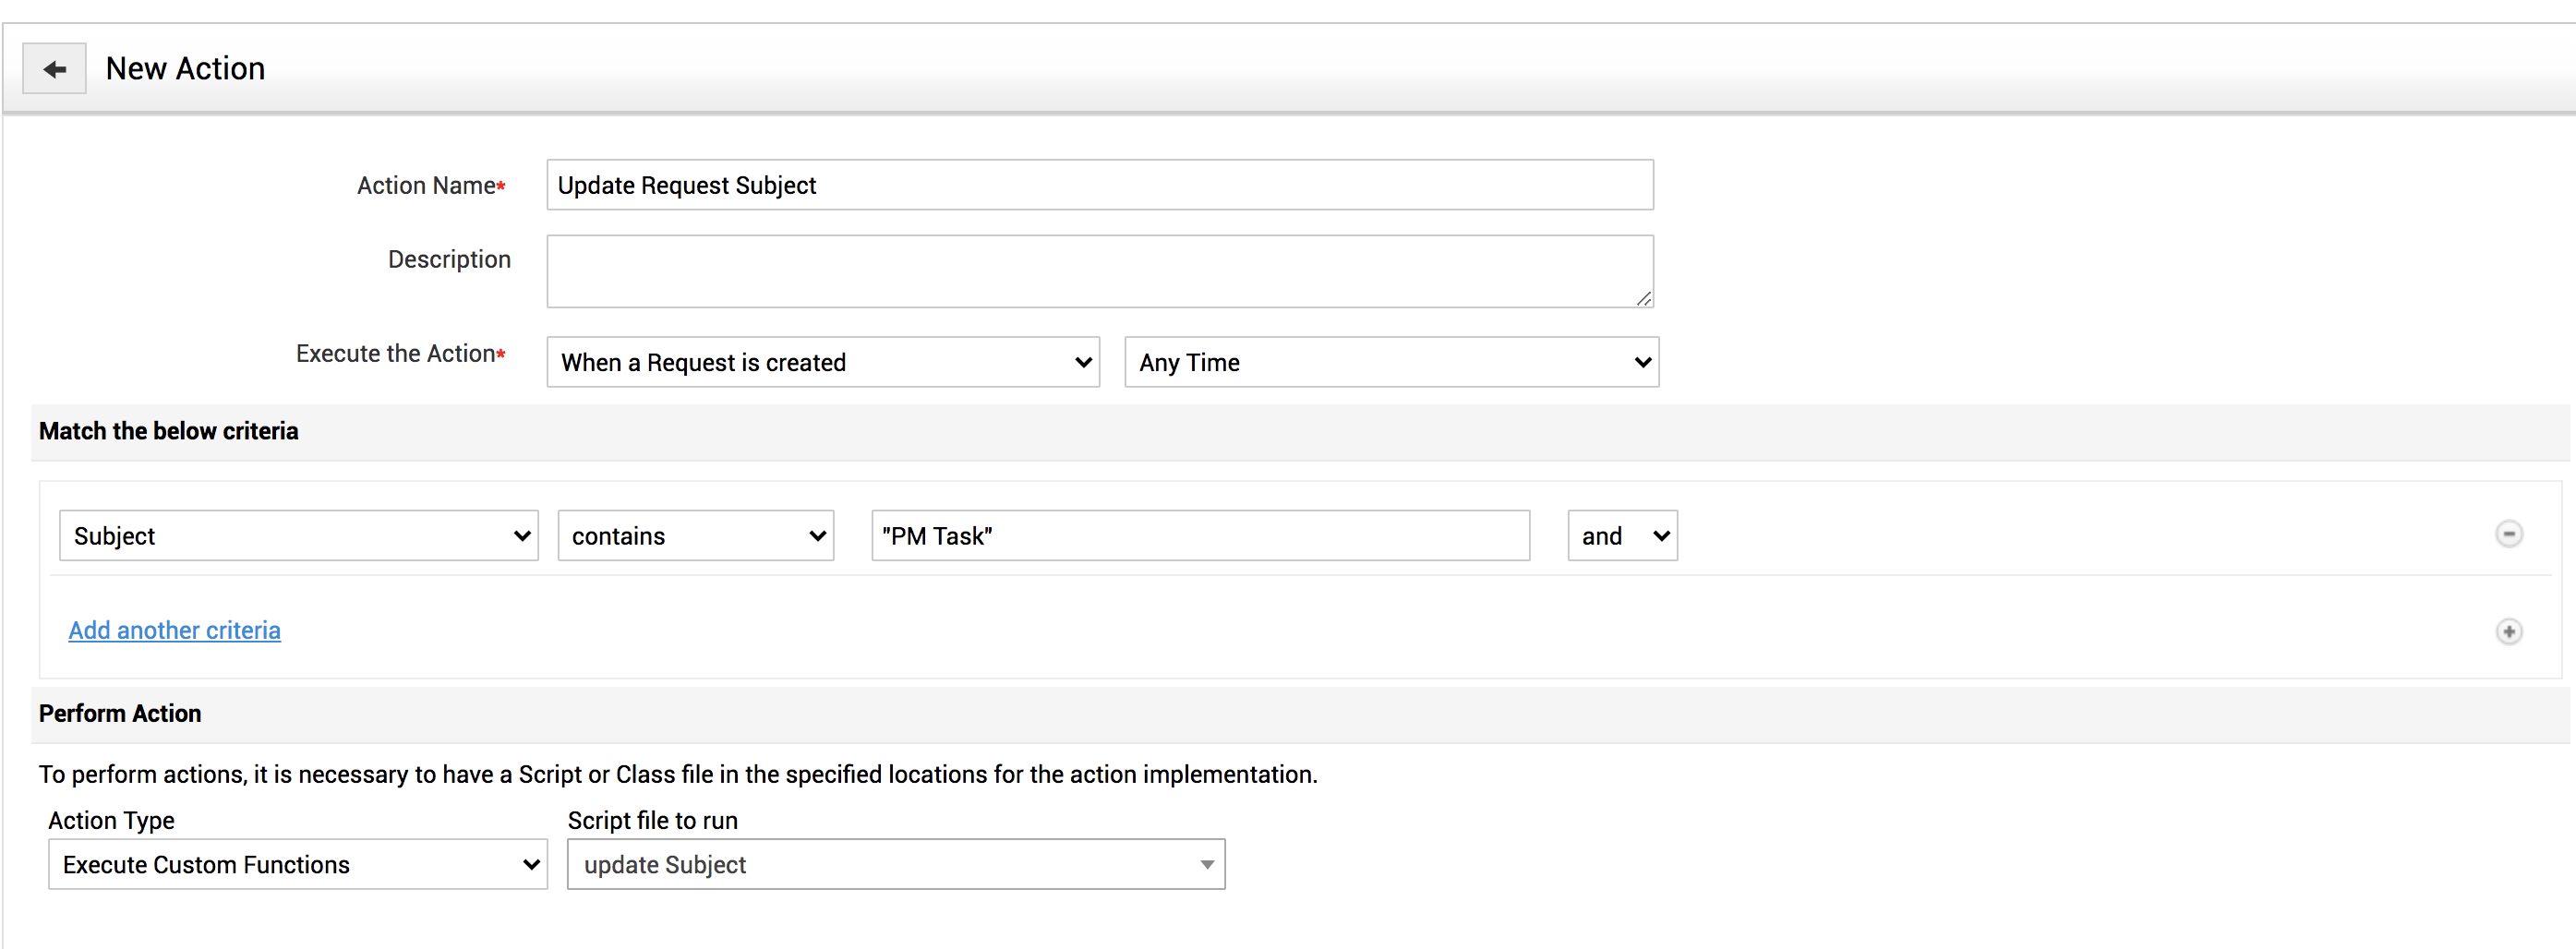Viewport: 2576px width, 949px height.
Task: Click the 'New Action' page title
Action: pyautogui.click(x=185, y=68)
